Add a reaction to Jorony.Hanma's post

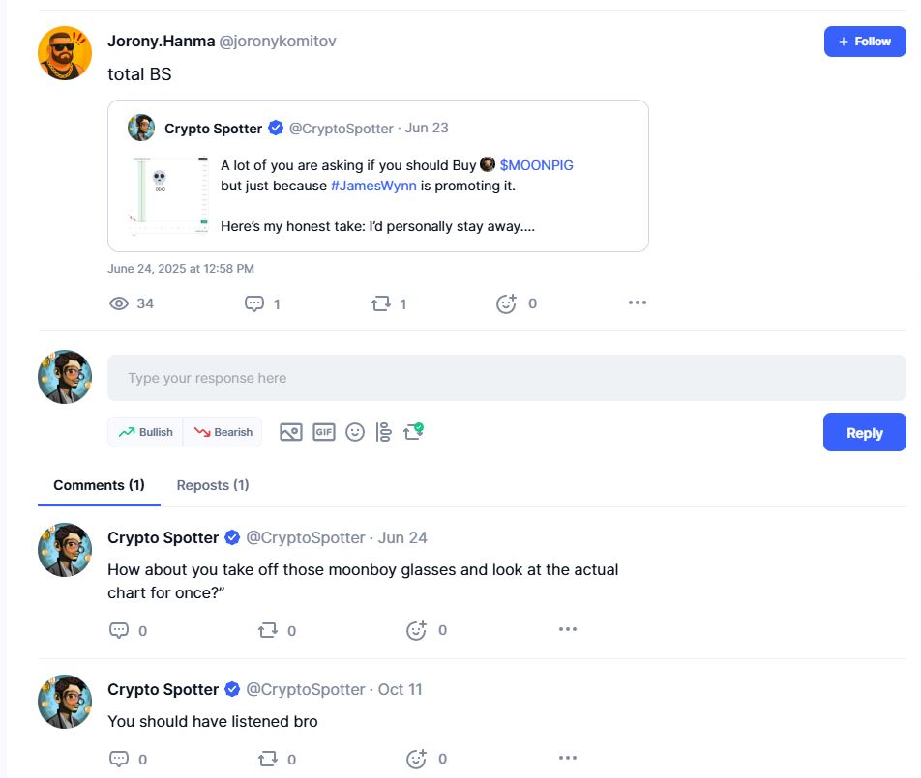[x=506, y=303]
